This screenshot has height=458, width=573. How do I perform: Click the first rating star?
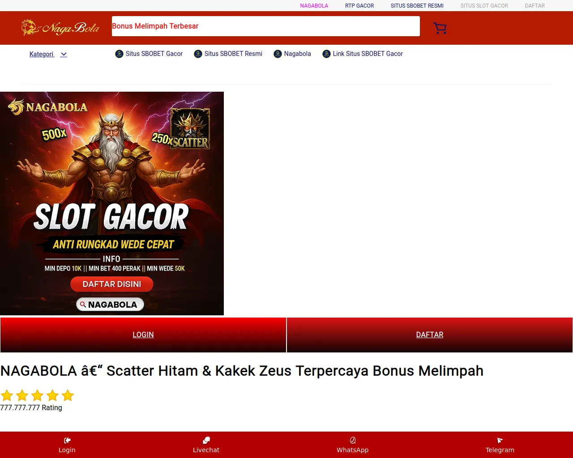(x=7, y=395)
